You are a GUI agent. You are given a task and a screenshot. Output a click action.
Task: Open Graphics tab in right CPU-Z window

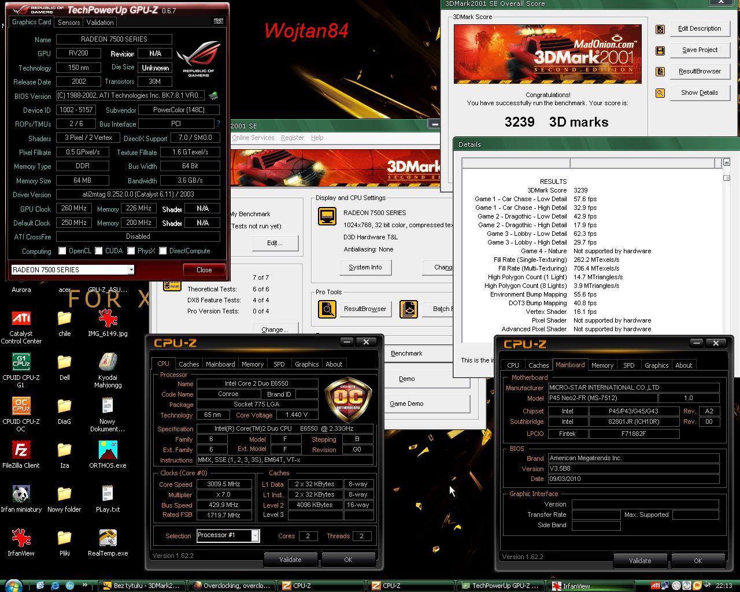click(x=656, y=365)
